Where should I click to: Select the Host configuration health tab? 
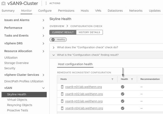[x=75, y=64]
